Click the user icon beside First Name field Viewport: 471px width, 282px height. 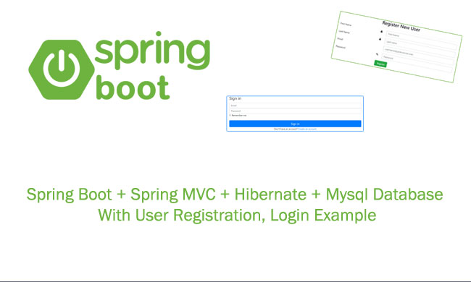tap(381, 32)
